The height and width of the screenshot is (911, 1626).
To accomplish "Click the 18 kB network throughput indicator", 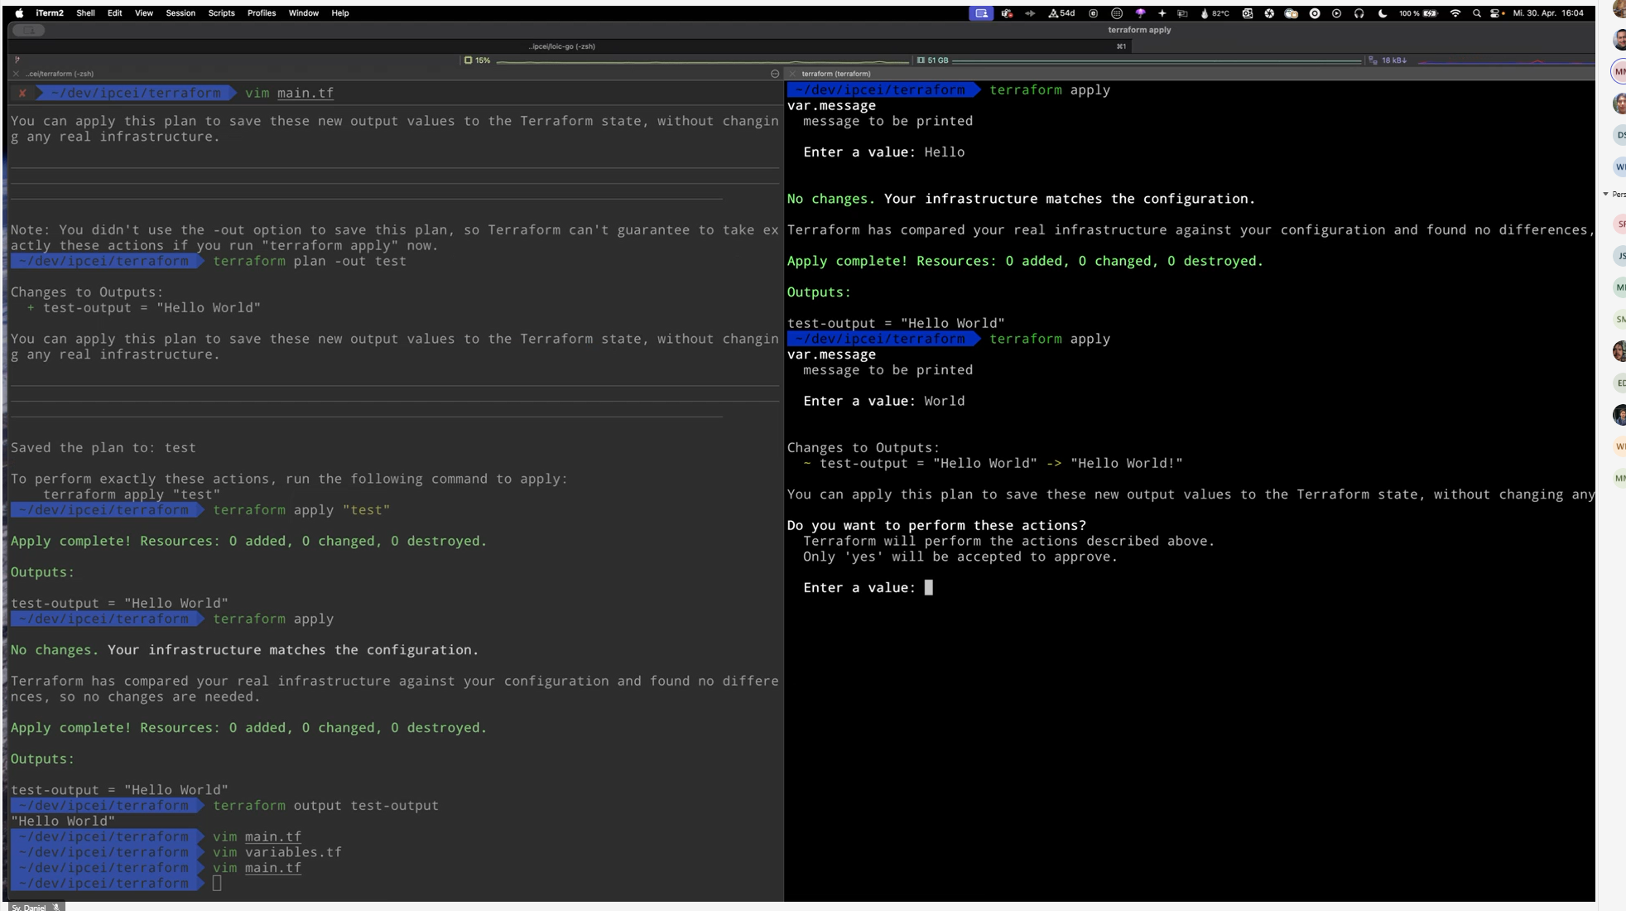I will pos(1388,60).
